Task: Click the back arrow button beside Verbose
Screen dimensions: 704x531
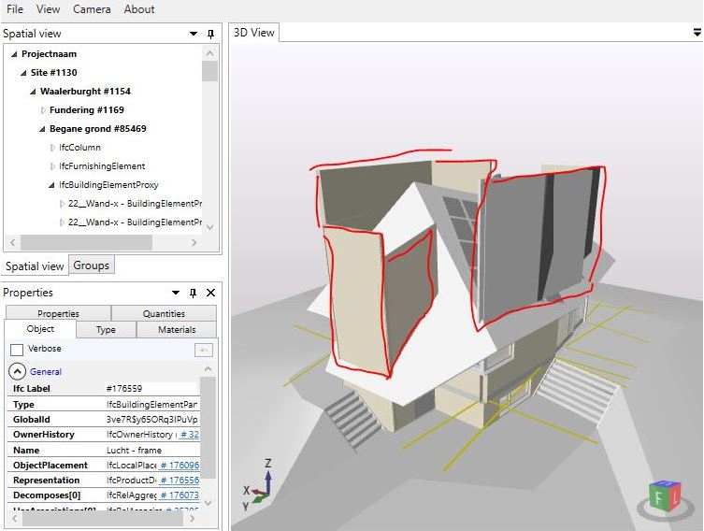Action: [204, 351]
